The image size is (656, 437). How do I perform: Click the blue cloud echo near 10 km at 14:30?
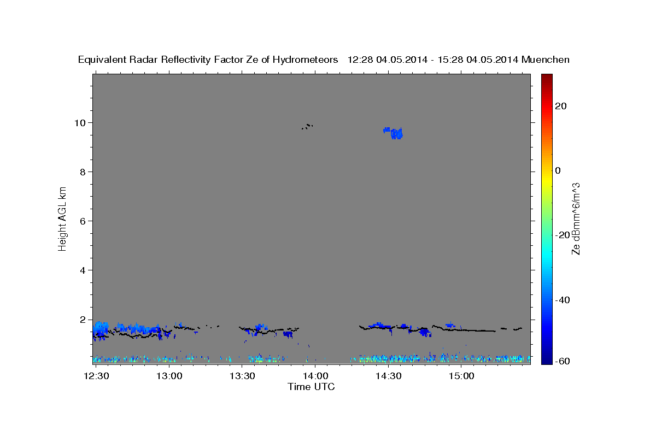click(394, 133)
